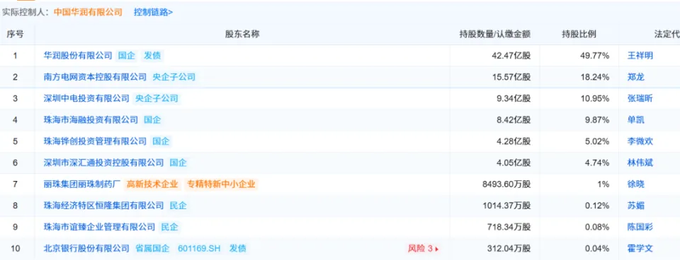Open legal representative 林伟斌

(640, 162)
